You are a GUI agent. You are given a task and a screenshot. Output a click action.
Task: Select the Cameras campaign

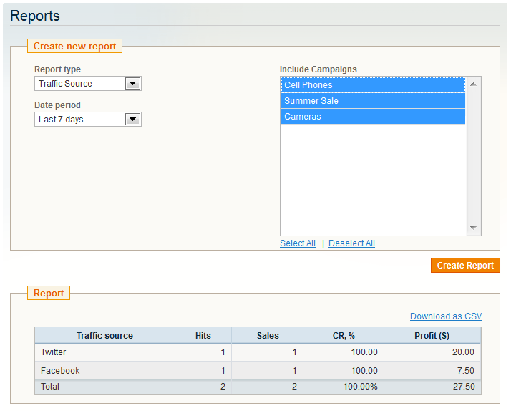click(x=373, y=117)
